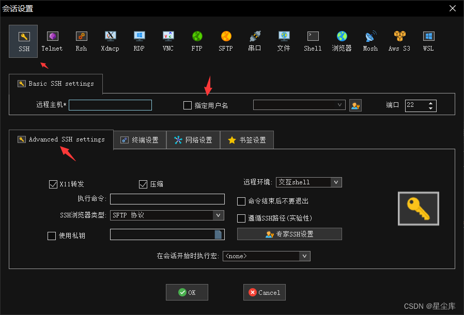464x315 pixels.
Task: Open the Mosh session type
Action: click(x=370, y=41)
